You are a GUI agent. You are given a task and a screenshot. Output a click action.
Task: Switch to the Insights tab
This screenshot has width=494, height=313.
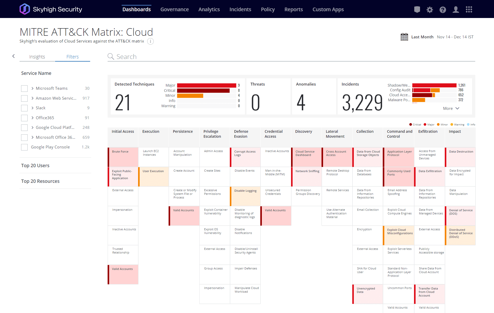pyautogui.click(x=37, y=57)
